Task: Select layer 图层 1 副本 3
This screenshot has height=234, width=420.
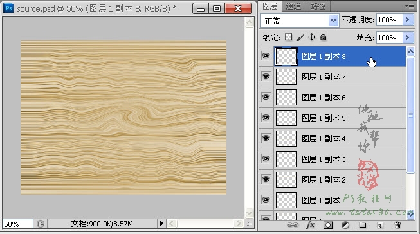Action: 340,159
